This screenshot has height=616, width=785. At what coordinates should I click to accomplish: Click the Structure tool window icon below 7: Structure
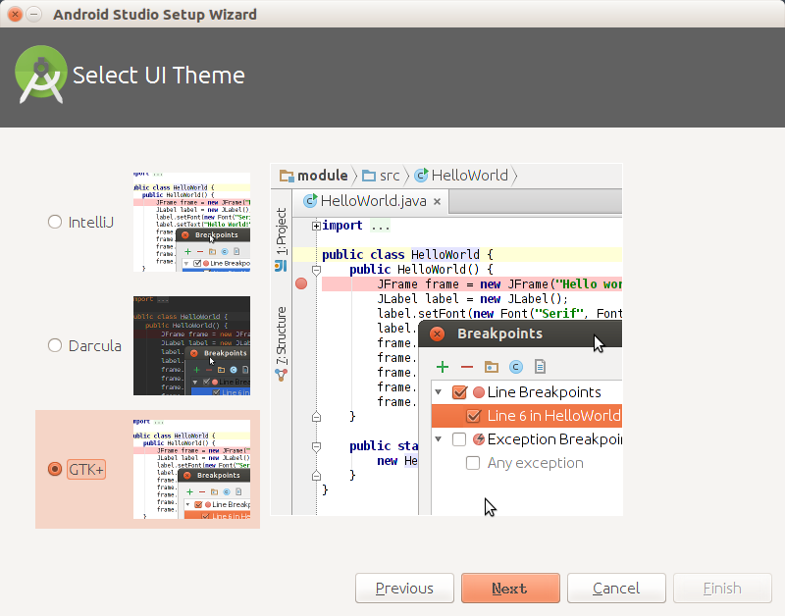coord(281,375)
